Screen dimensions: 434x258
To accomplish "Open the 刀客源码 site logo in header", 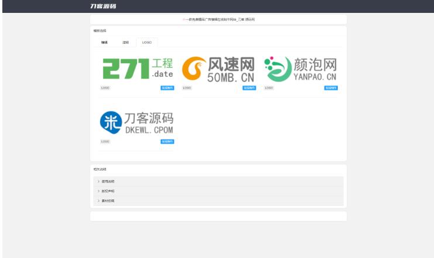I will 103,6.
